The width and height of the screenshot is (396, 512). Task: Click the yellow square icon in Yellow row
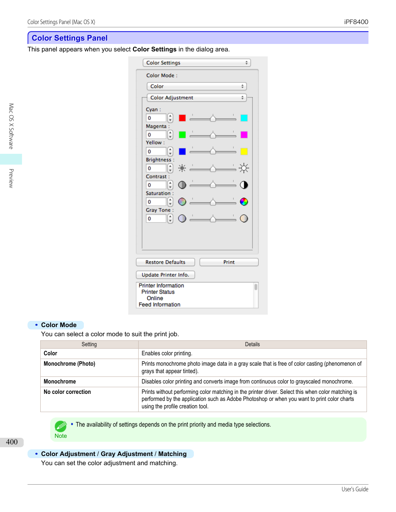coord(244,152)
